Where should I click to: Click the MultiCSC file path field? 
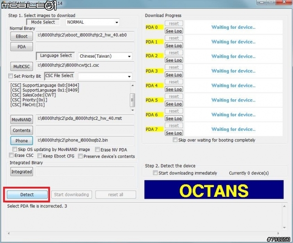85,66
